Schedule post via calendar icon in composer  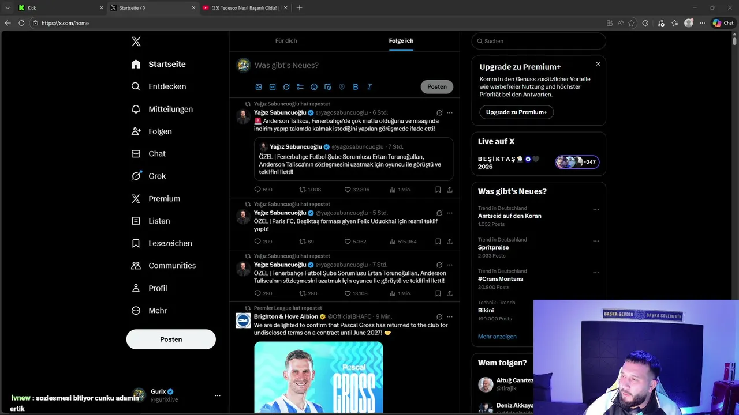click(328, 87)
